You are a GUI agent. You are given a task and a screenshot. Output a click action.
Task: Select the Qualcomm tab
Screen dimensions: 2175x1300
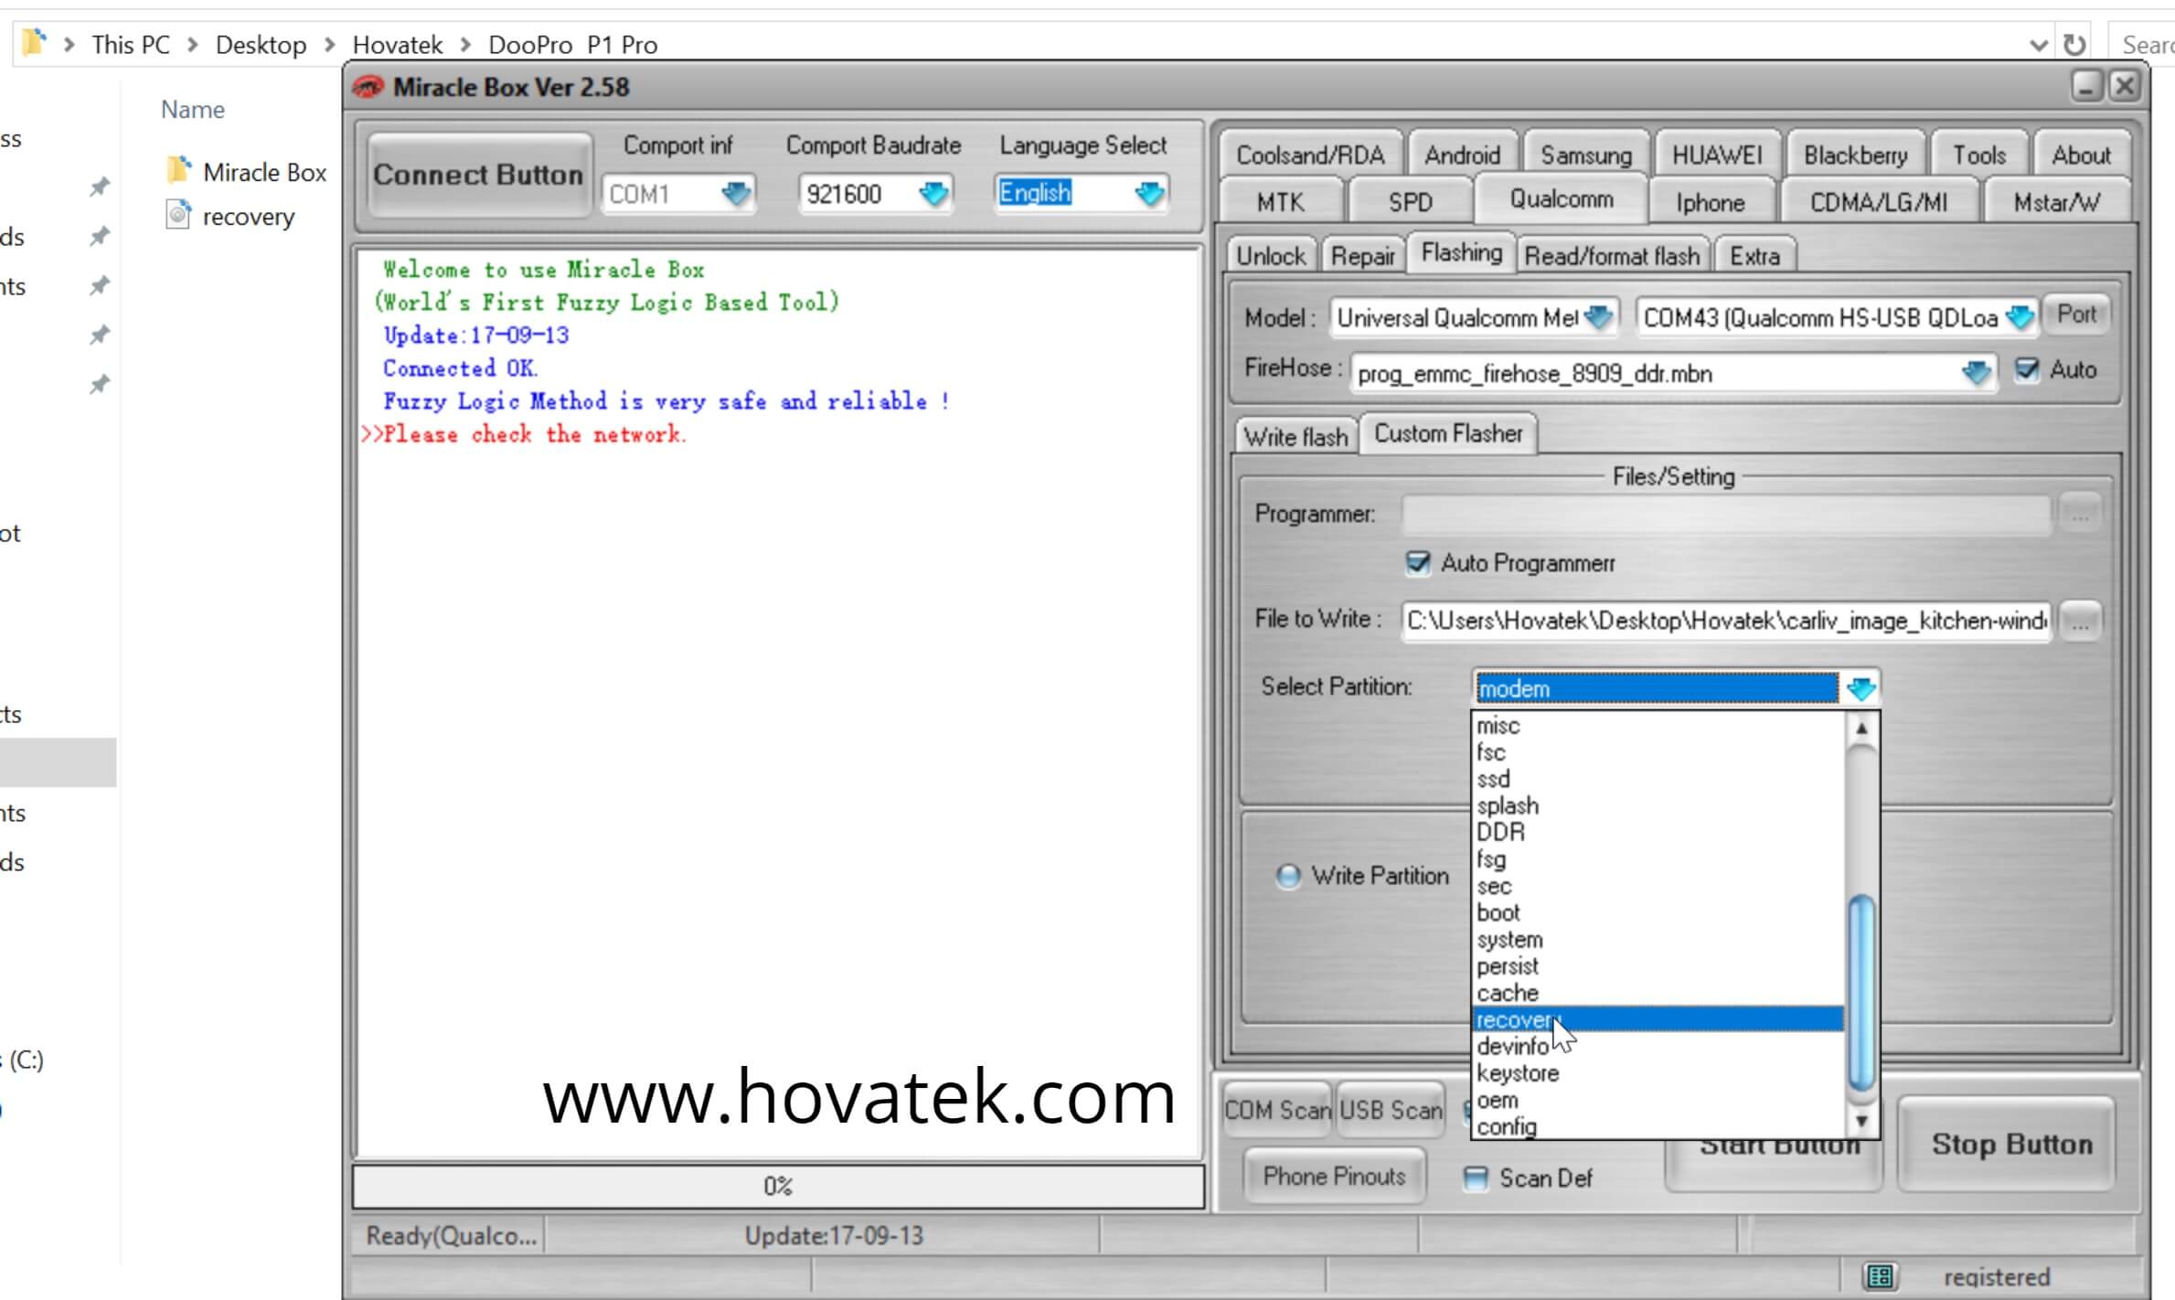[1561, 199]
